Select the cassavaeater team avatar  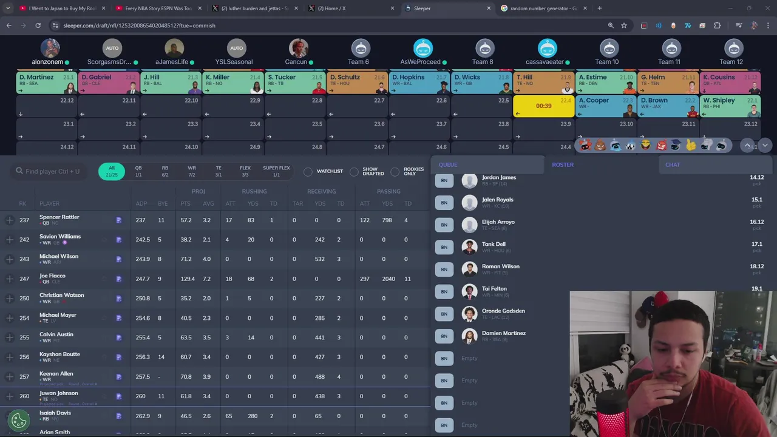point(547,48)
